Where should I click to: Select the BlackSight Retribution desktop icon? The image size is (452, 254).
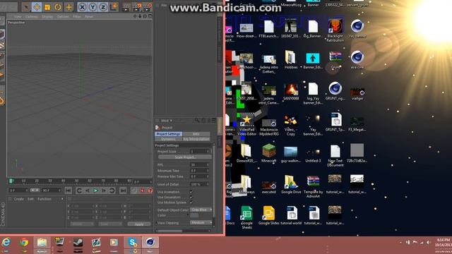(x=335, y=30)
